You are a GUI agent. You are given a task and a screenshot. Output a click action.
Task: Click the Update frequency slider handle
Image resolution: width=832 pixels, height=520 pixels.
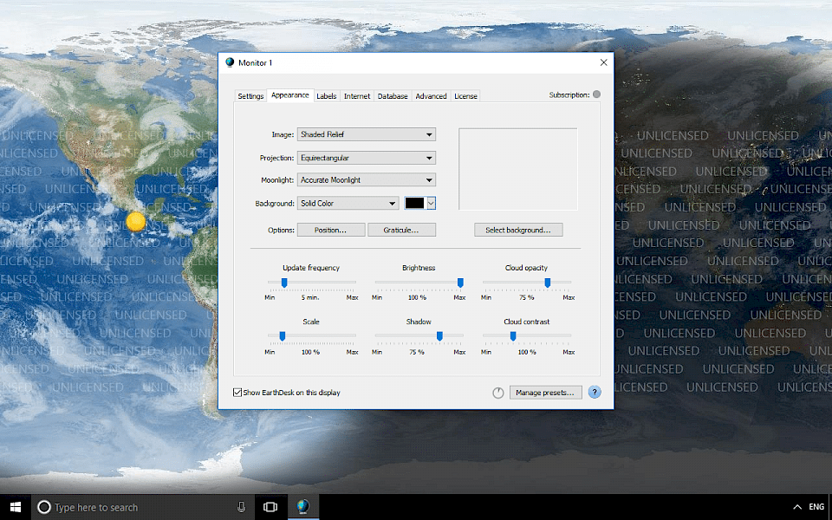284,283
